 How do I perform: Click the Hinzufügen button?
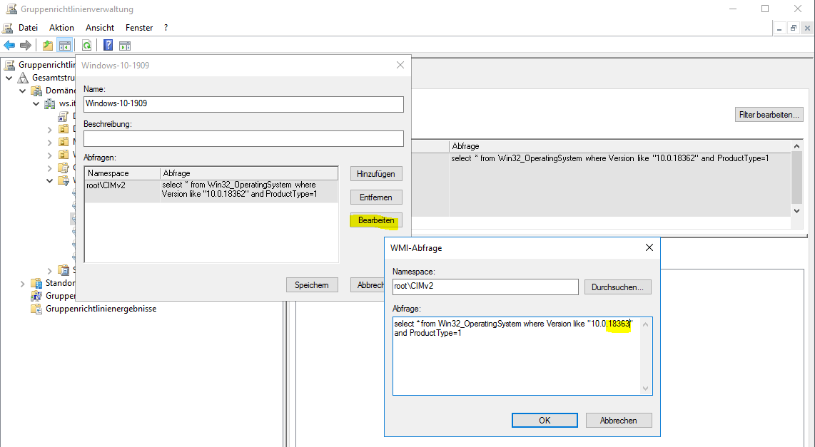pos(376,174)
